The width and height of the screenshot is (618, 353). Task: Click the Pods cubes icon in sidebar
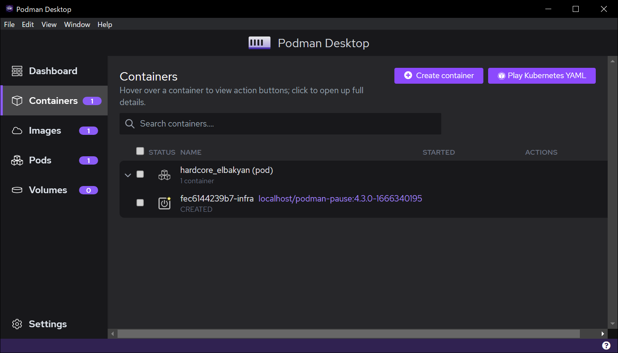tap(17, 160)
